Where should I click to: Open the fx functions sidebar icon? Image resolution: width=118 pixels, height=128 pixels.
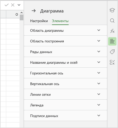(x=112, y=31)
